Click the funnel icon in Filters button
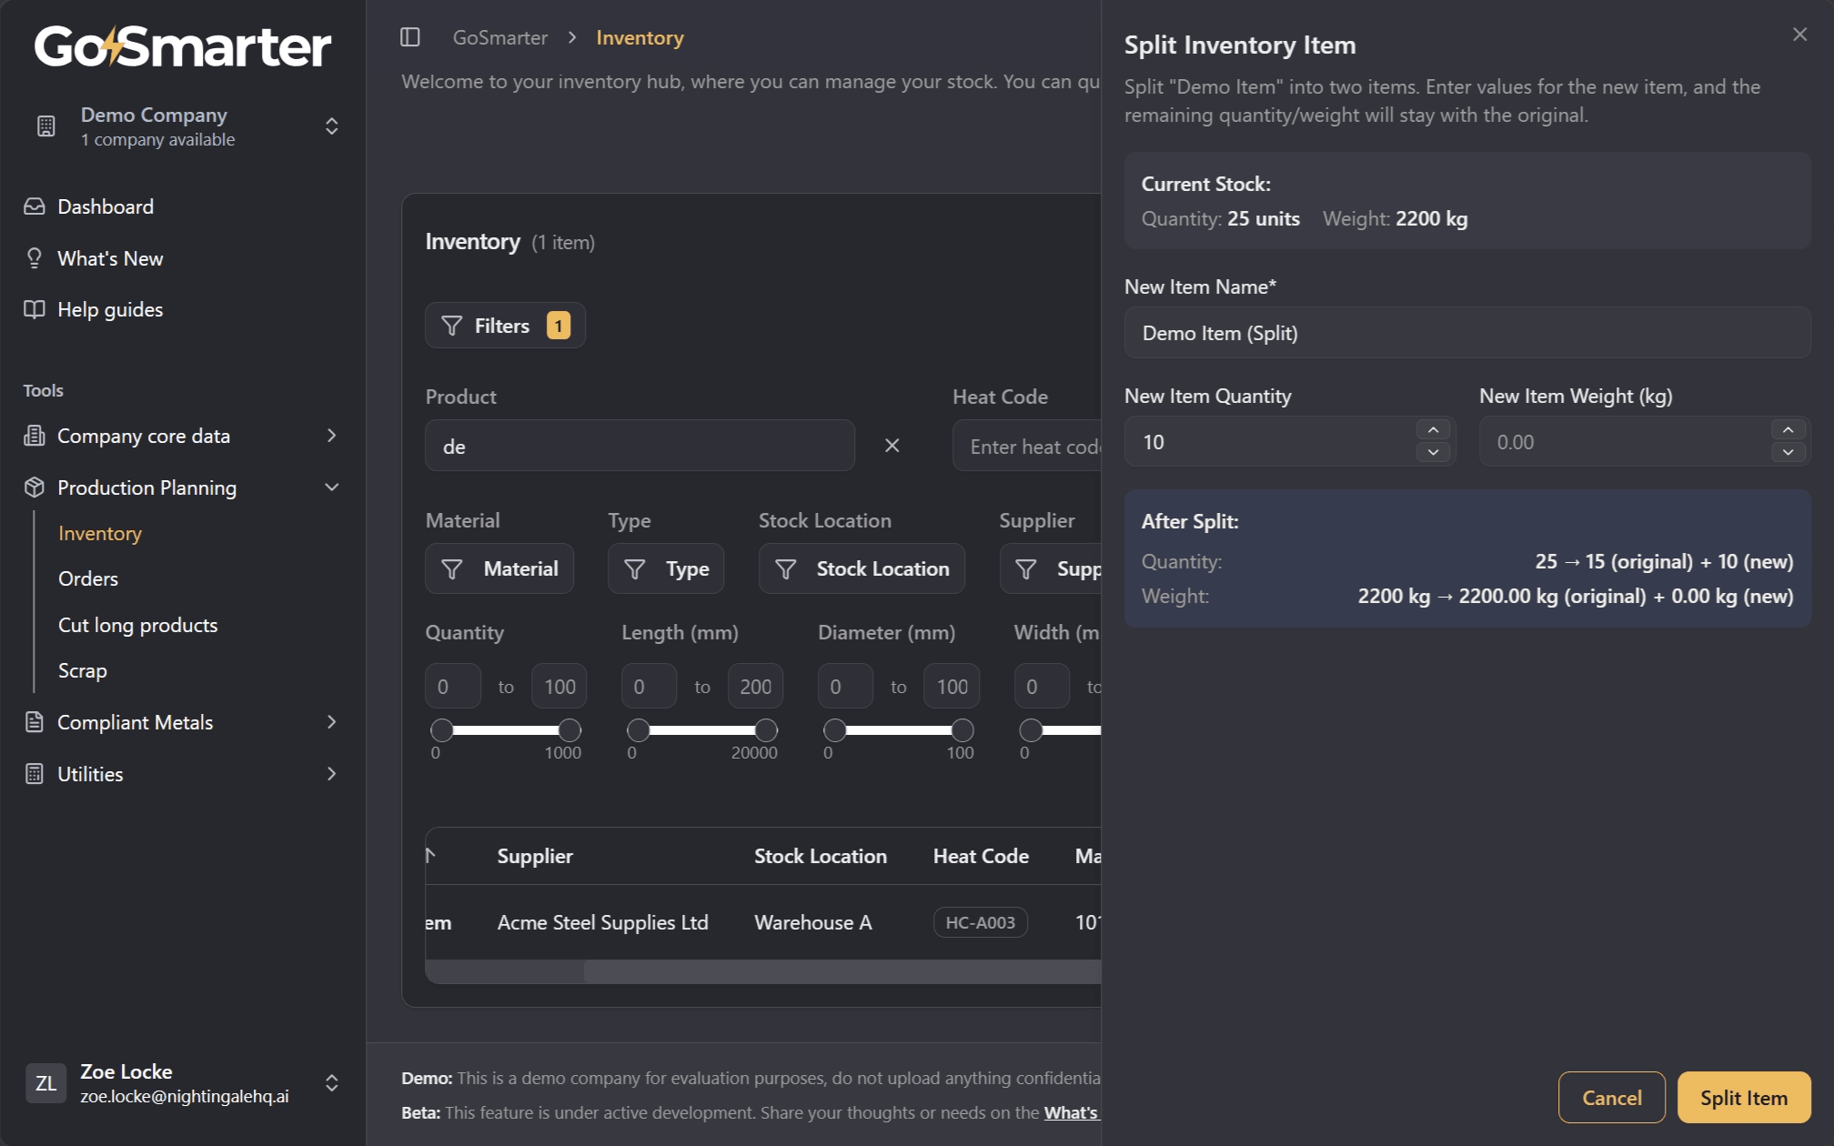1834x1146 pixels. click(452, 326)
